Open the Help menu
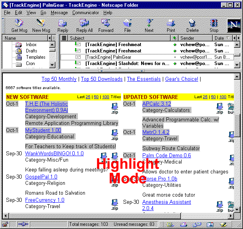This screenshot has height=229, width=243. point(108,13)
